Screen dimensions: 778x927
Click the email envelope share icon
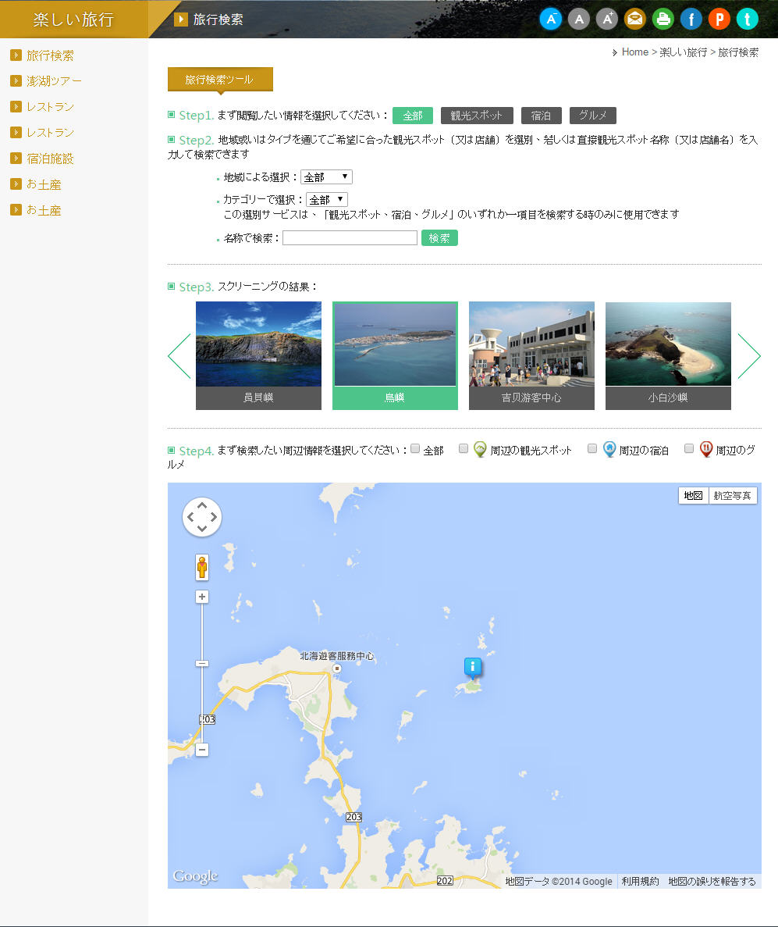pyautogui.click(x=635, y=20)
